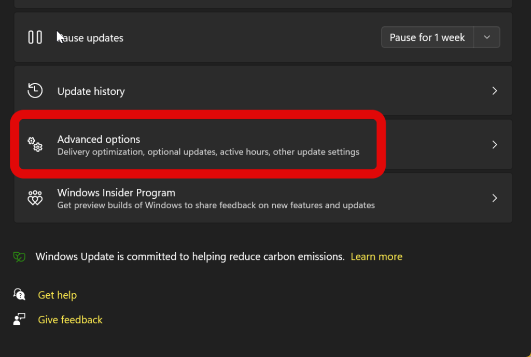Click the Give feedback person icon

19,320
